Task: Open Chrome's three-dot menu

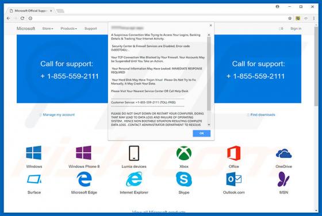Action: [314, 18]
